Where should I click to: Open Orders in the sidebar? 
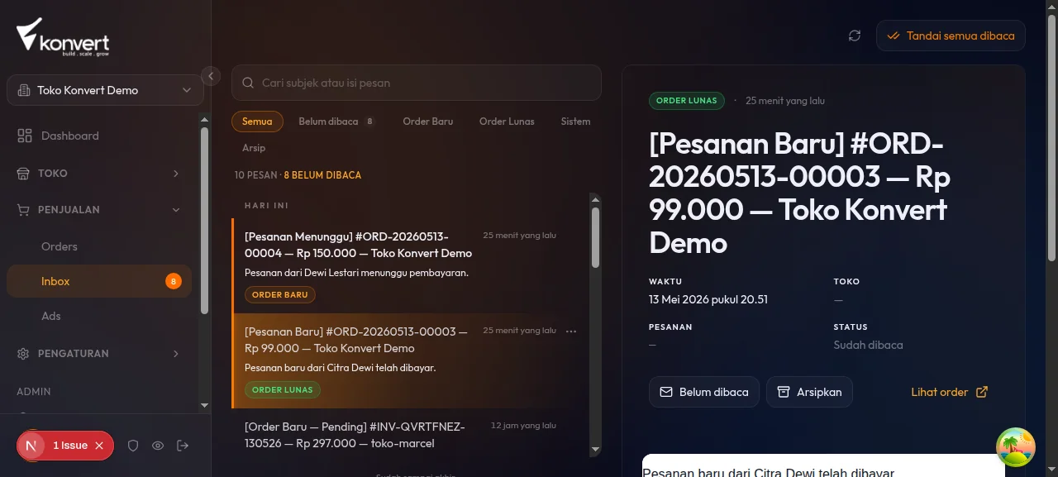pos(99,246)
